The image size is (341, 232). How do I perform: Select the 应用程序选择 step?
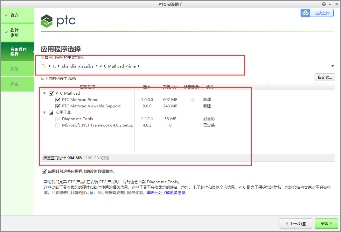point(17,52)
